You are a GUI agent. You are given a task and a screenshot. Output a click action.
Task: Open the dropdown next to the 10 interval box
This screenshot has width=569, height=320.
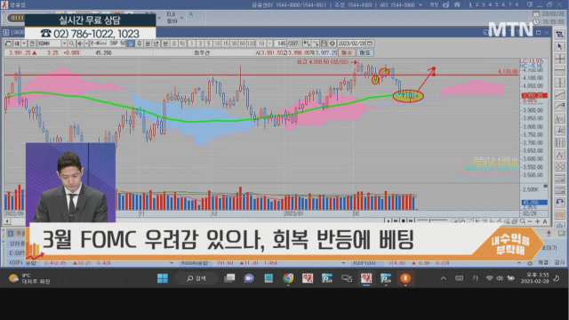point(269,44)
